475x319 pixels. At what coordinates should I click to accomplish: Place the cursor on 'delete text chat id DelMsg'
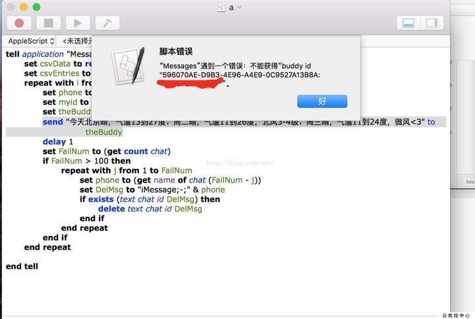click(x=150, y=209)
